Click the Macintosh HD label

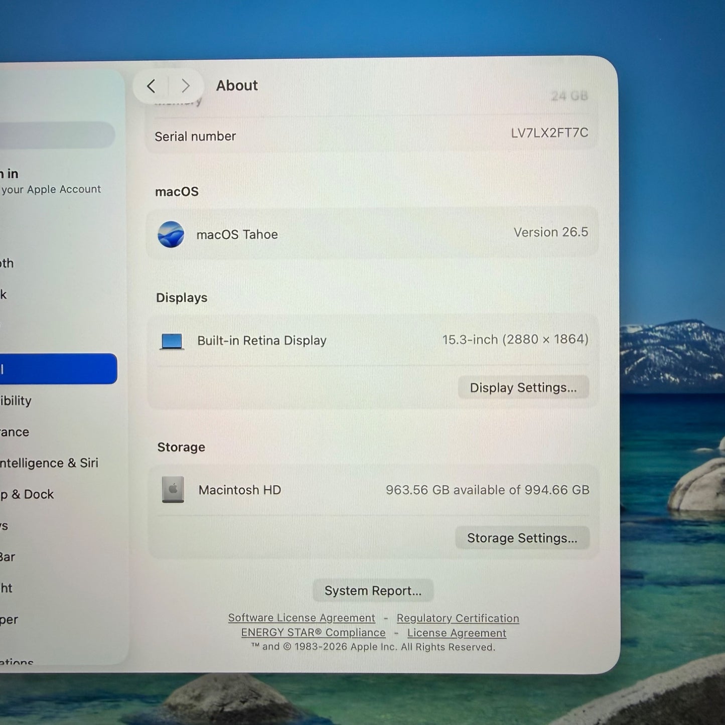(240, 490)
